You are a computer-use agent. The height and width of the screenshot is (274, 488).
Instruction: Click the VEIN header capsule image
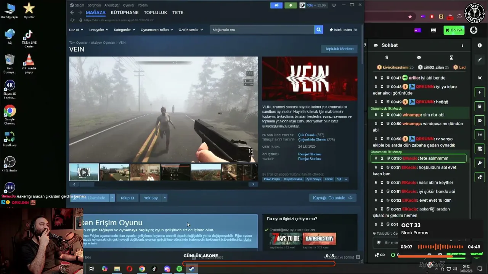click(x=310, y=79)
